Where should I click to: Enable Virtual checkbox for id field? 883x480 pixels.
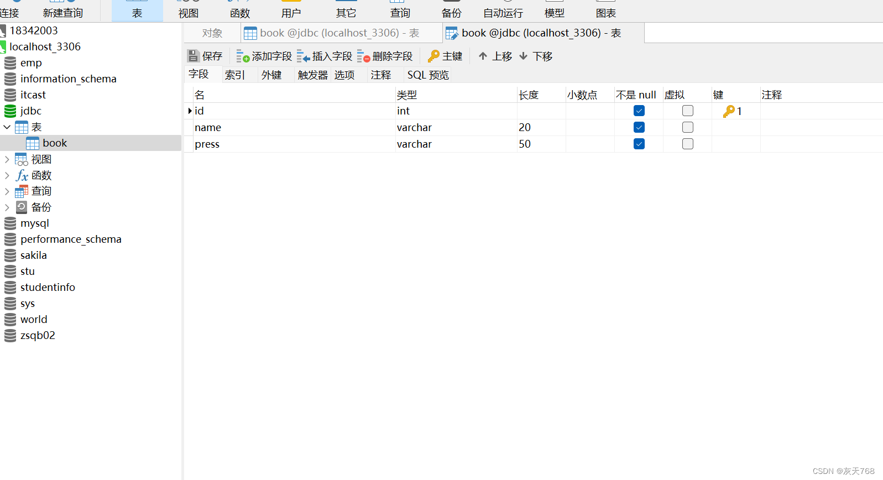click(688, 111)
